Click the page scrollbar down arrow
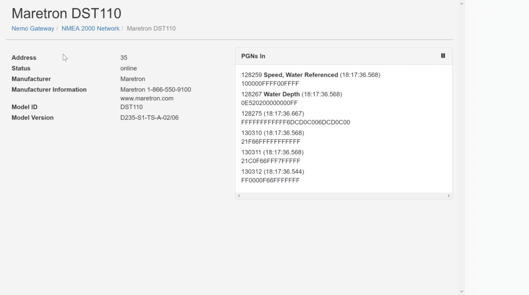529x295 pixels. click(461, 291)
